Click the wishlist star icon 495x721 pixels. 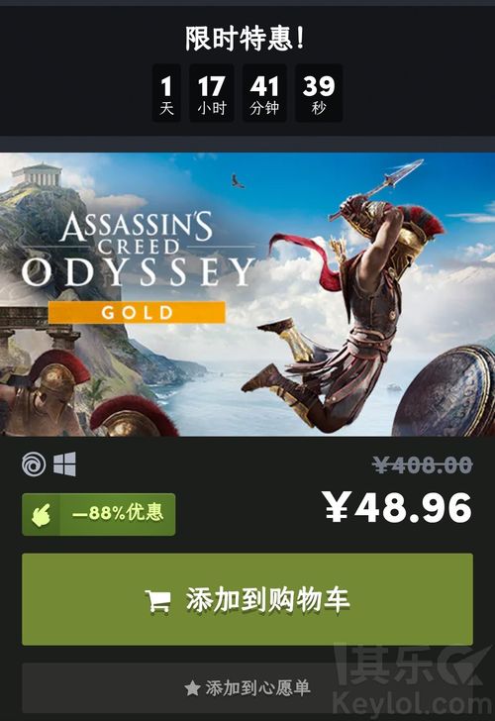192,688
